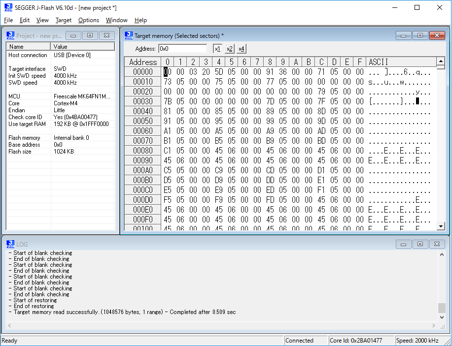452x346 pixels.
Task: Click the MCU Freescale MK64FN1M value
Action: click(82, 96)
